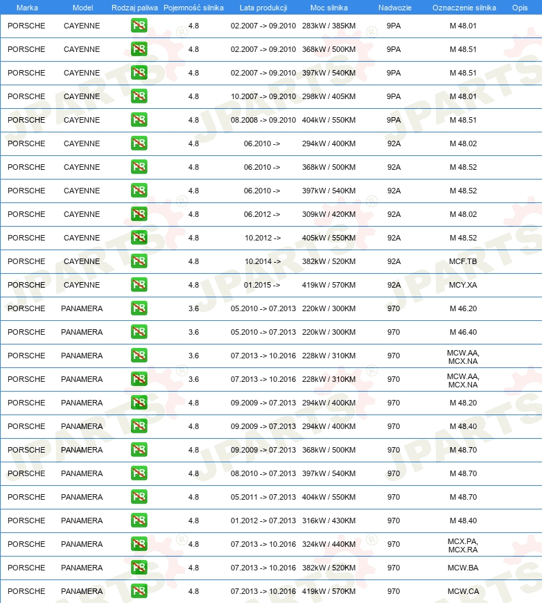Click the Opis column header

click(x=520, y=8)
